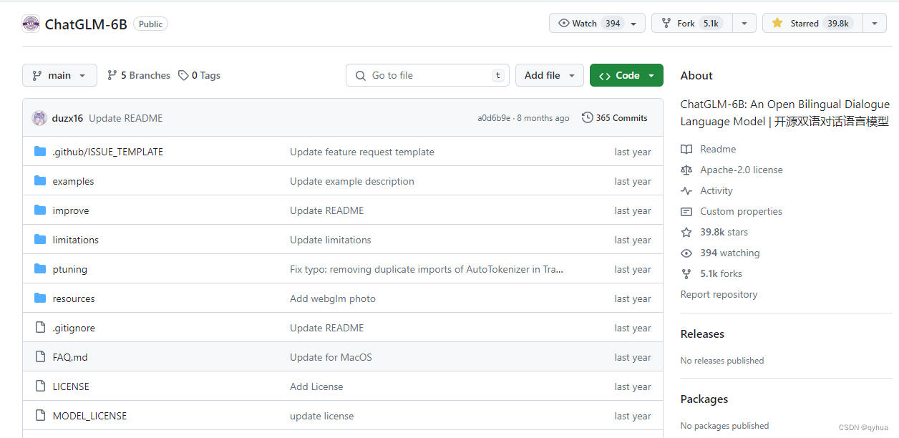Open the FAQ.md file
Image resolution: width=899 pixels, height=438 pixels.
tap(70, 357)
